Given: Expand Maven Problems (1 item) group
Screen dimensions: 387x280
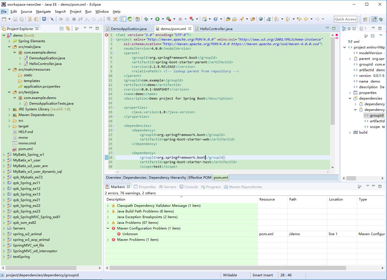Looking at the screenshot, I should point(108,240).
